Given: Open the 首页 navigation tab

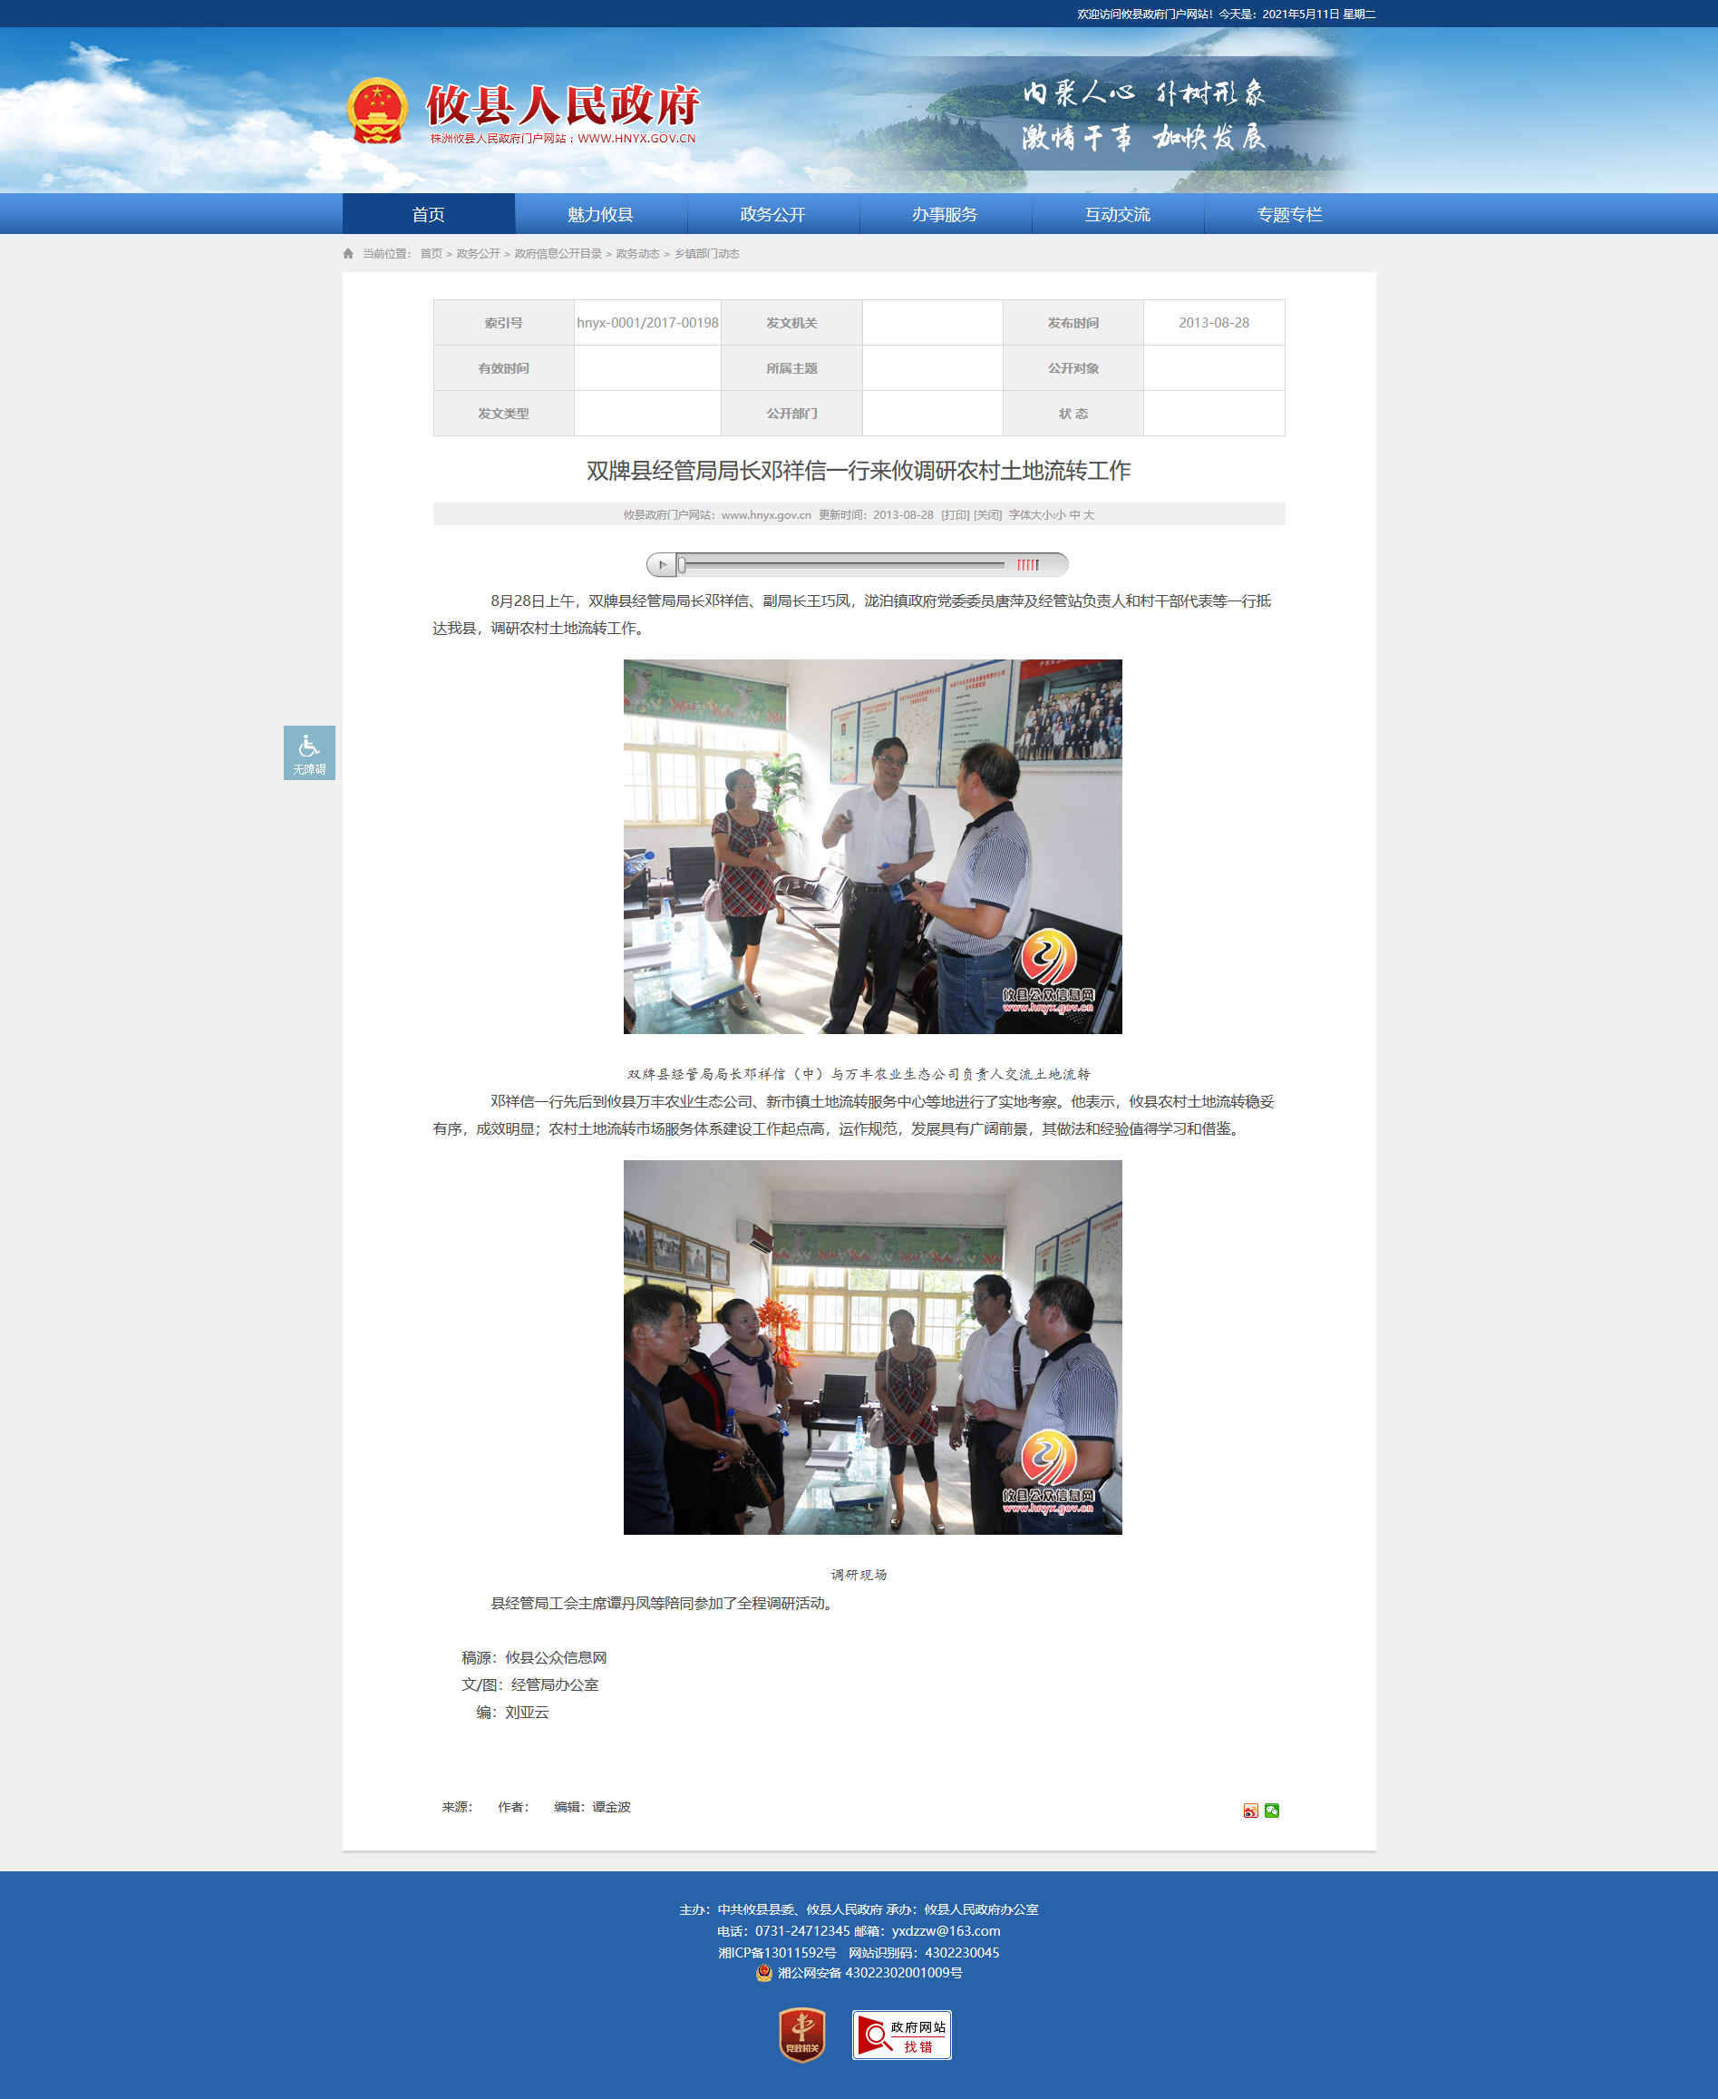Looking at the screenshot, I should [x=429, y=214].
